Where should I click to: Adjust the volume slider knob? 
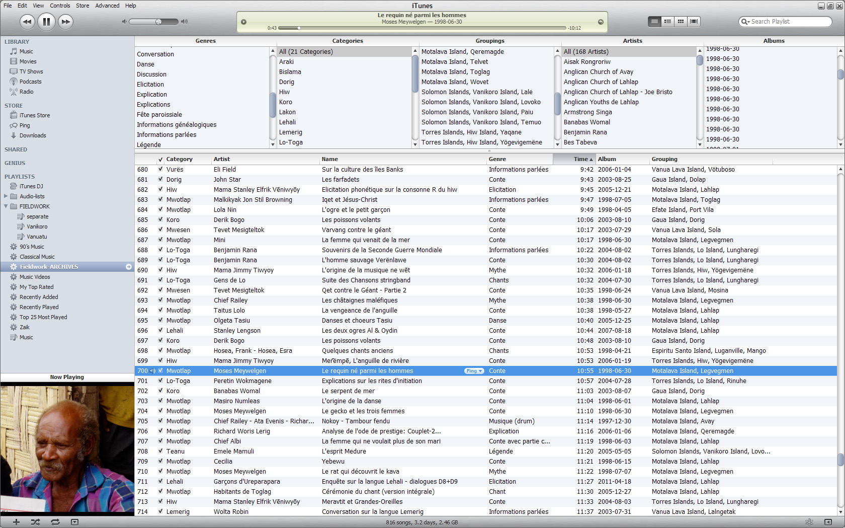pos(158,22)
